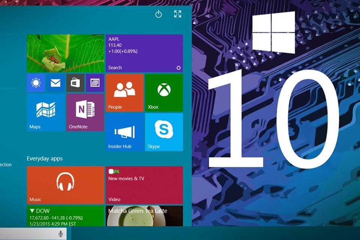Image resolution: width=360 pixels, height=240 pixels.
Task: Open the Music headphones tile
Action: [x=65, y=185]
